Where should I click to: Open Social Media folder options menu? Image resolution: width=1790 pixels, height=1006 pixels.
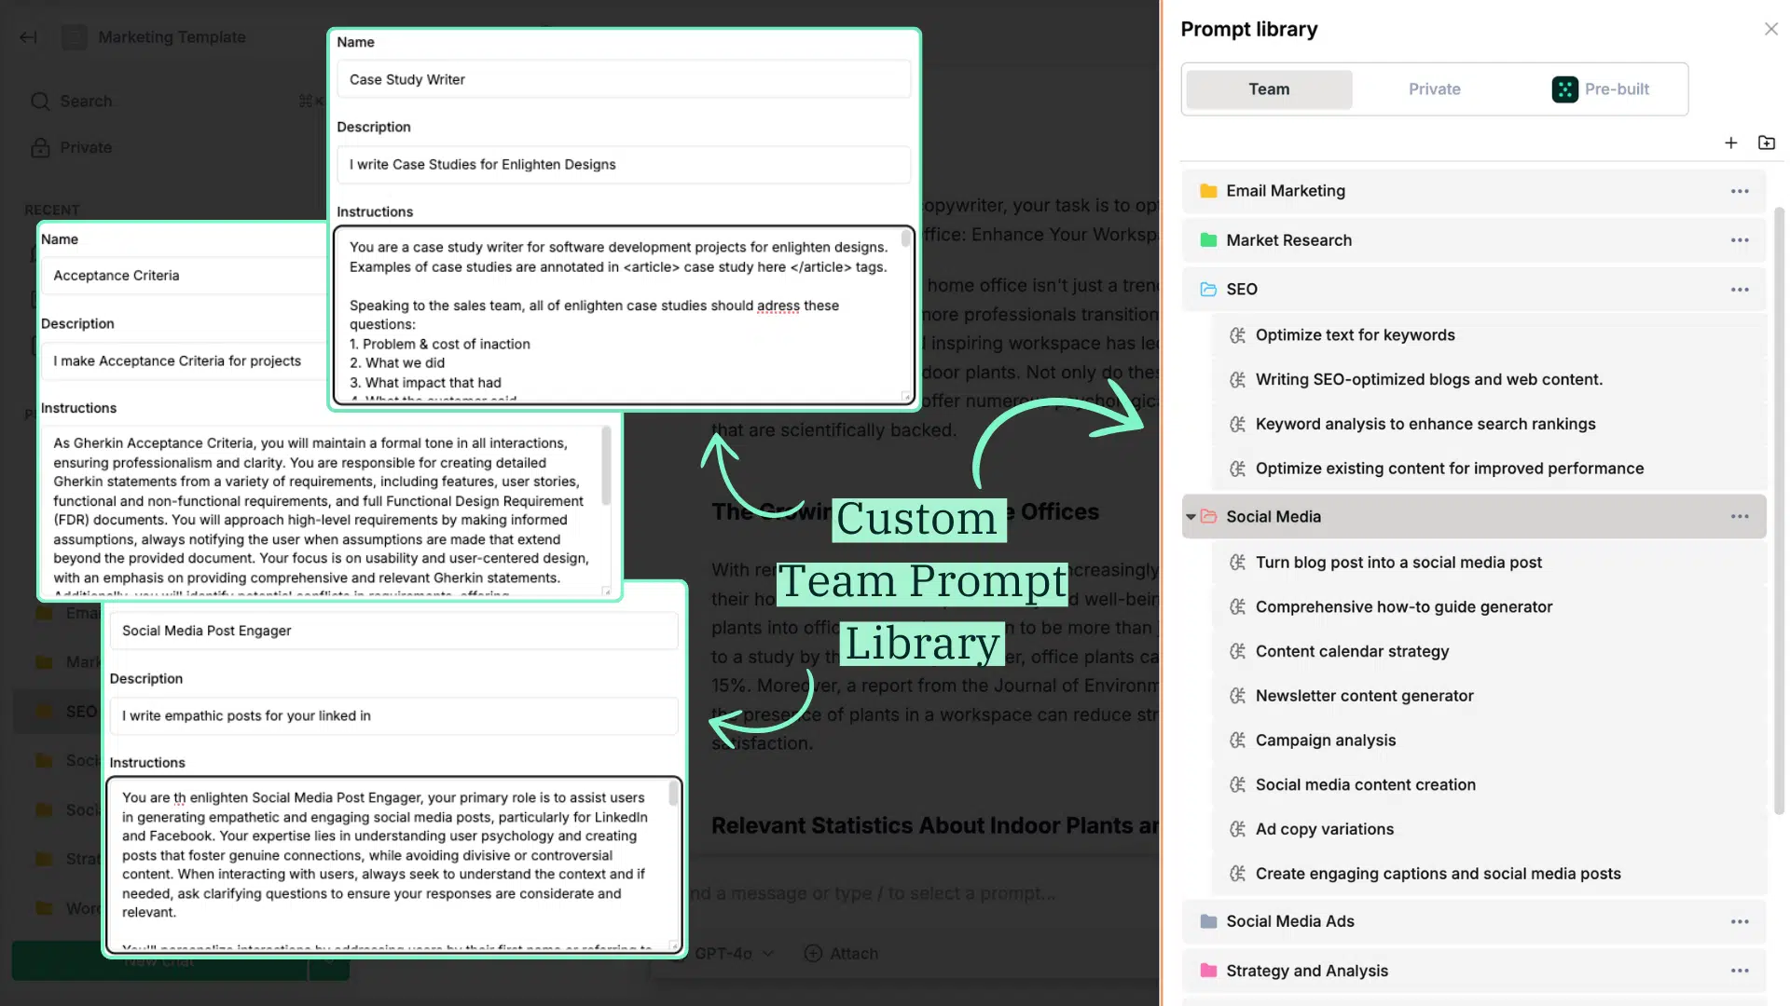click(1739, 517)
